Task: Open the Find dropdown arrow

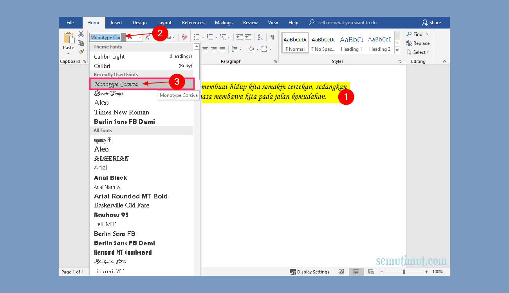Action: [427, 34]
